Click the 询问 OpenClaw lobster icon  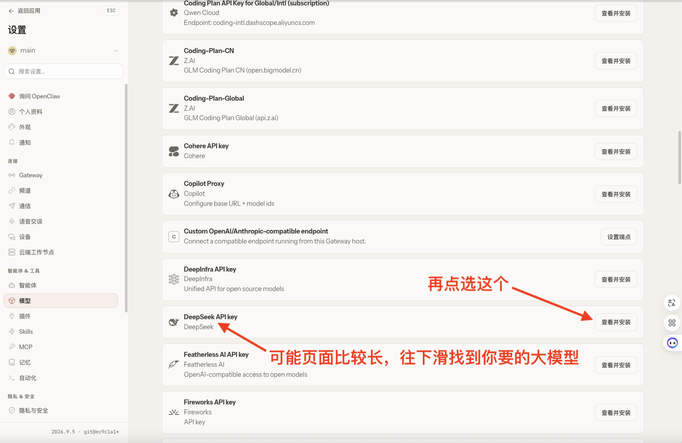click(x=12, y=96)
